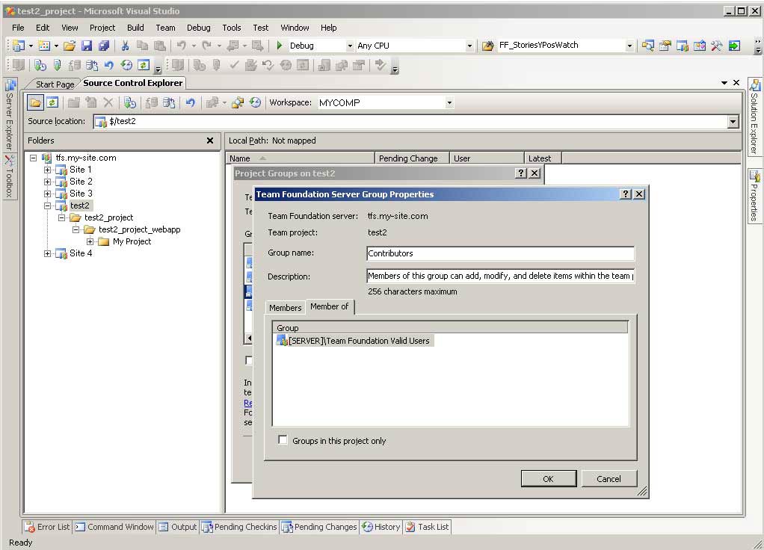This screenshot has width=764, height=550.
Task: Click OK in the Group Properties dialog
Action: (548, 479)
